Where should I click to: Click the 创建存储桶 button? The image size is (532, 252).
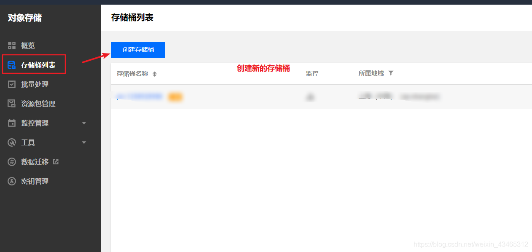[138, 50]
